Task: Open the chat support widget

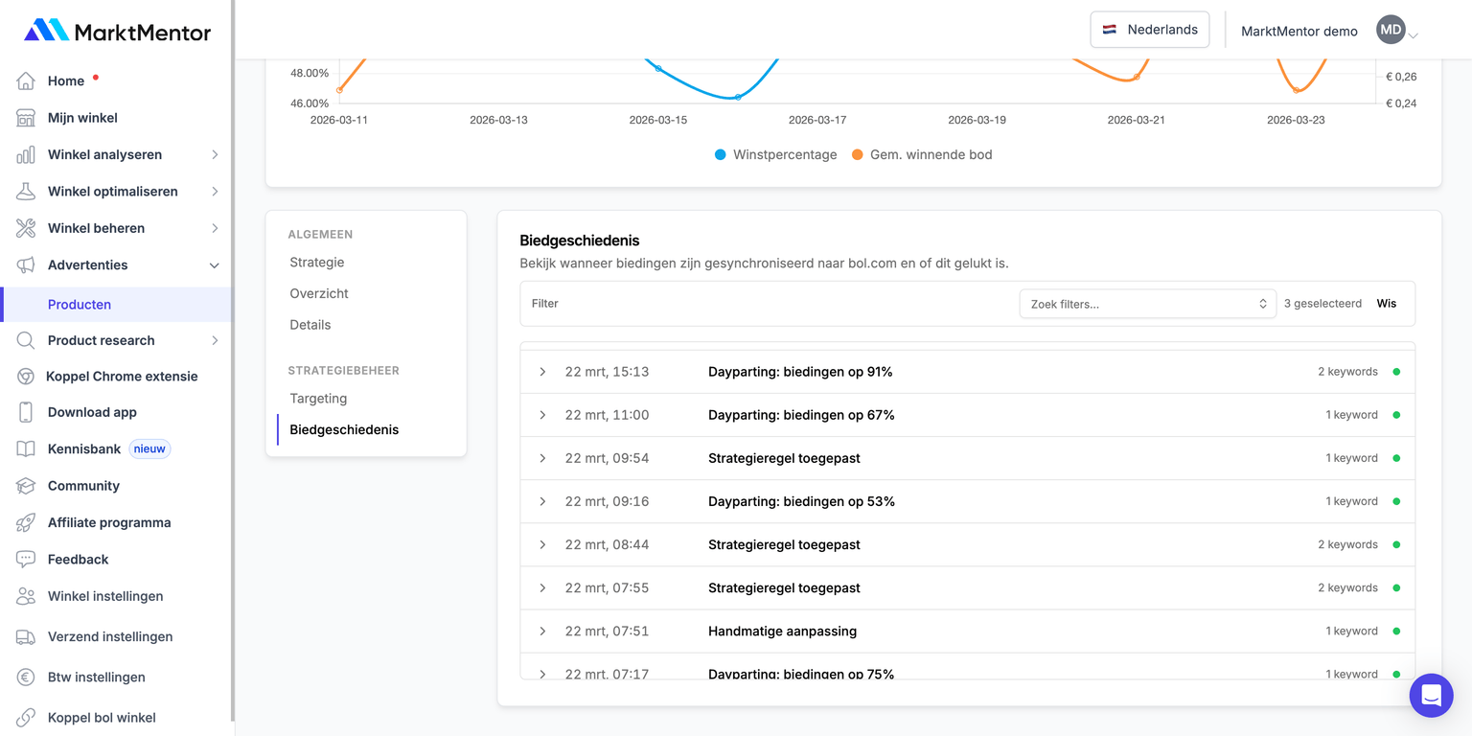Action: 1431,695
